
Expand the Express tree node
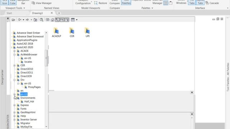[14, 105]
